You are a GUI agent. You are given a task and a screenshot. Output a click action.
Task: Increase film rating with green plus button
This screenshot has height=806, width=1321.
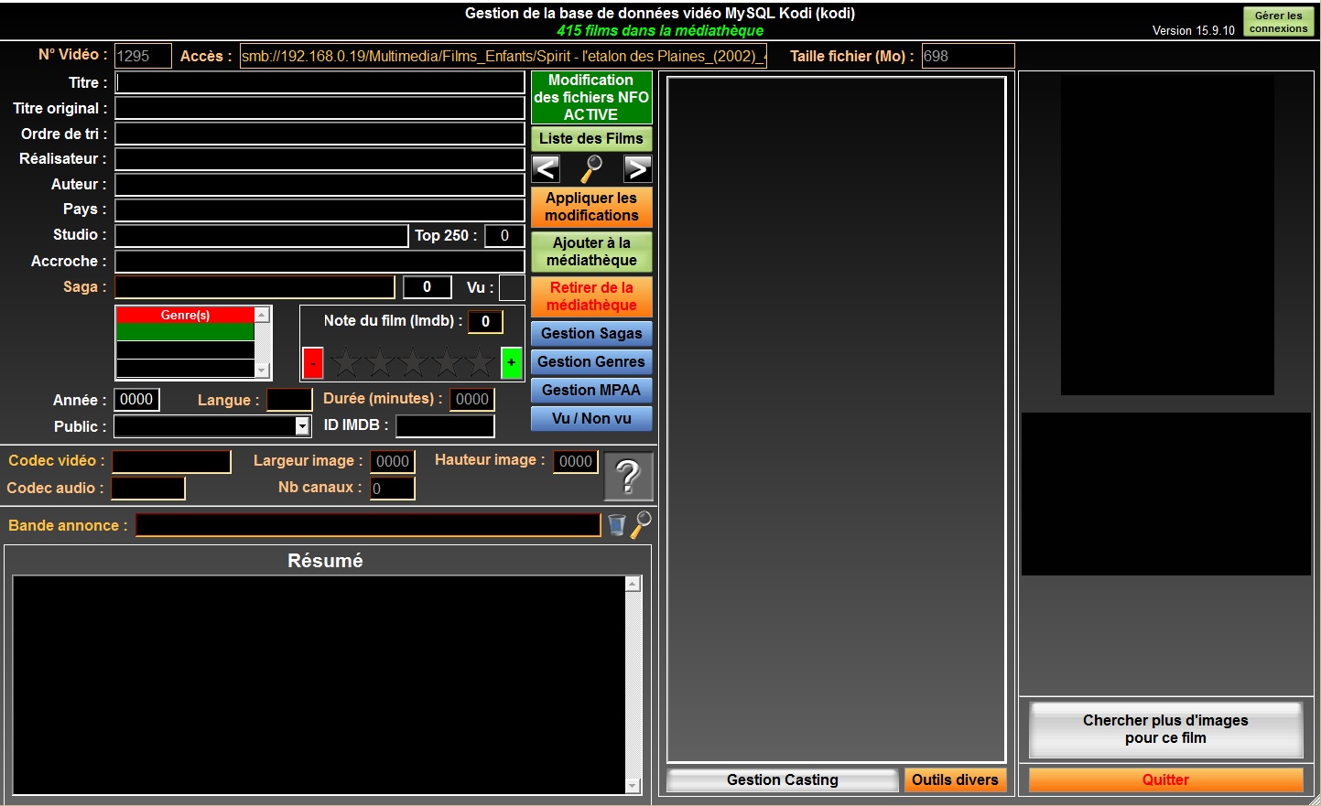[x=511, y=363]
